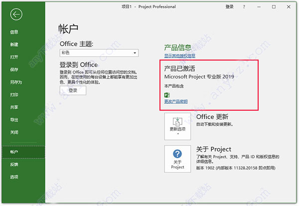
Task: Click the 关于 Project button
Action: point(177,159)
